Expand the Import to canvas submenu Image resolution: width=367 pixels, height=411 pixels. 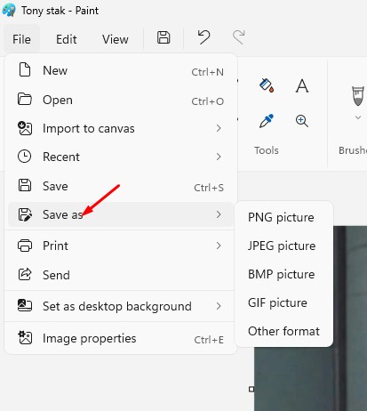[219, 128]
